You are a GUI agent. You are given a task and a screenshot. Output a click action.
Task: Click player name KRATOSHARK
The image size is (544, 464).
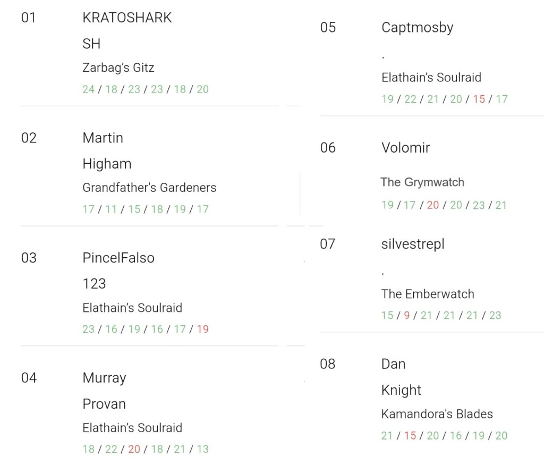tap(127, 18)
